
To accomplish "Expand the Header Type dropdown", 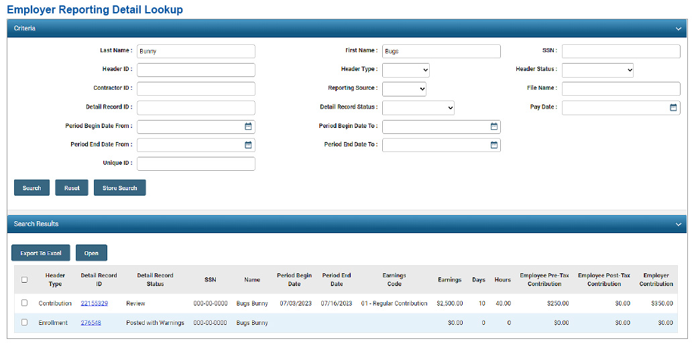I will (406, 70).
